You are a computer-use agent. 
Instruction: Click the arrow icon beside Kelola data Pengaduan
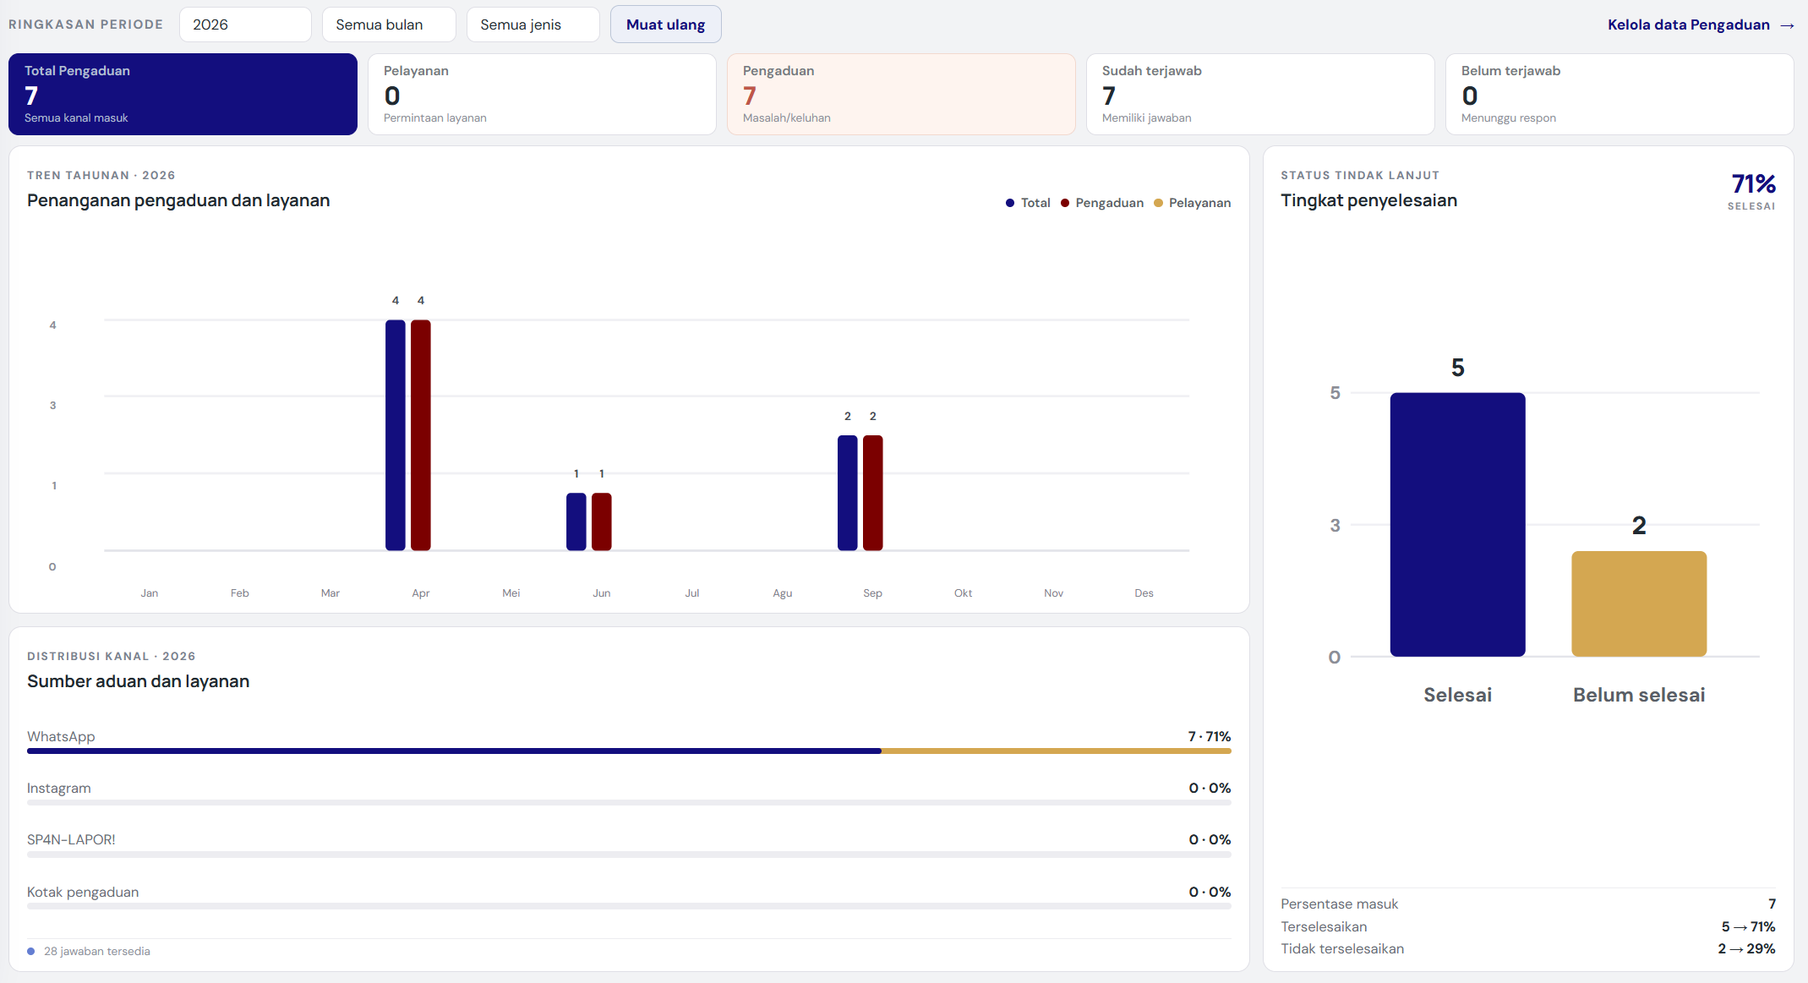point(1787,25)
